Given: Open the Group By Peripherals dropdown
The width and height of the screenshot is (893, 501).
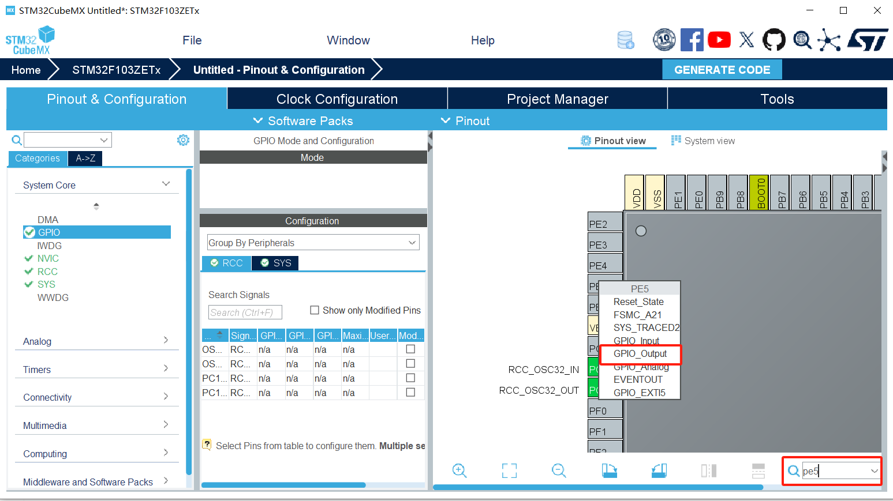Looking at the screenshot, I should click(x=313, y=243).
